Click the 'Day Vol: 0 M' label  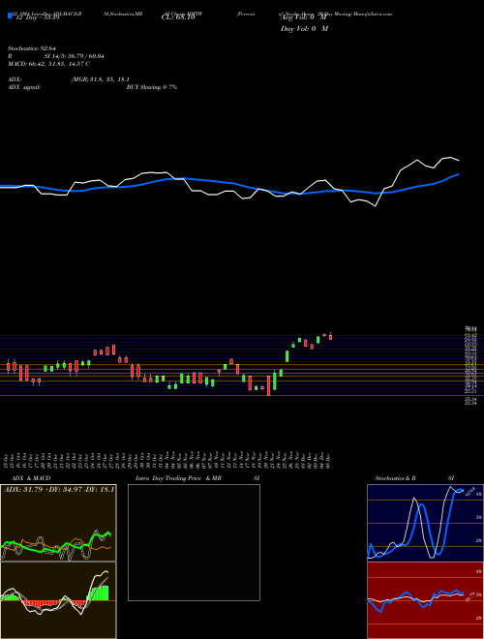[x=304, y=29]
